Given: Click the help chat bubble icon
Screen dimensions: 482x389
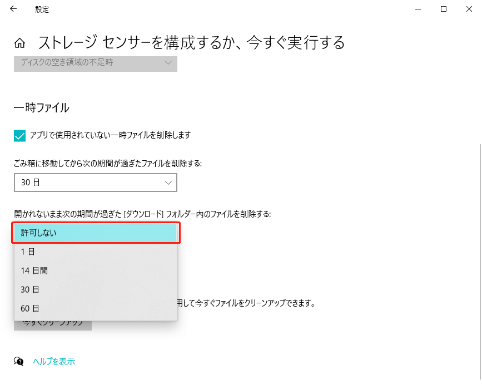Looking at the screenshot, I should click(19, 362).
